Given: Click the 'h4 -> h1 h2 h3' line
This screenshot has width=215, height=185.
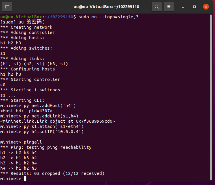Looking at the screenshot, I should pyautogui.click(x=18, y=168).
